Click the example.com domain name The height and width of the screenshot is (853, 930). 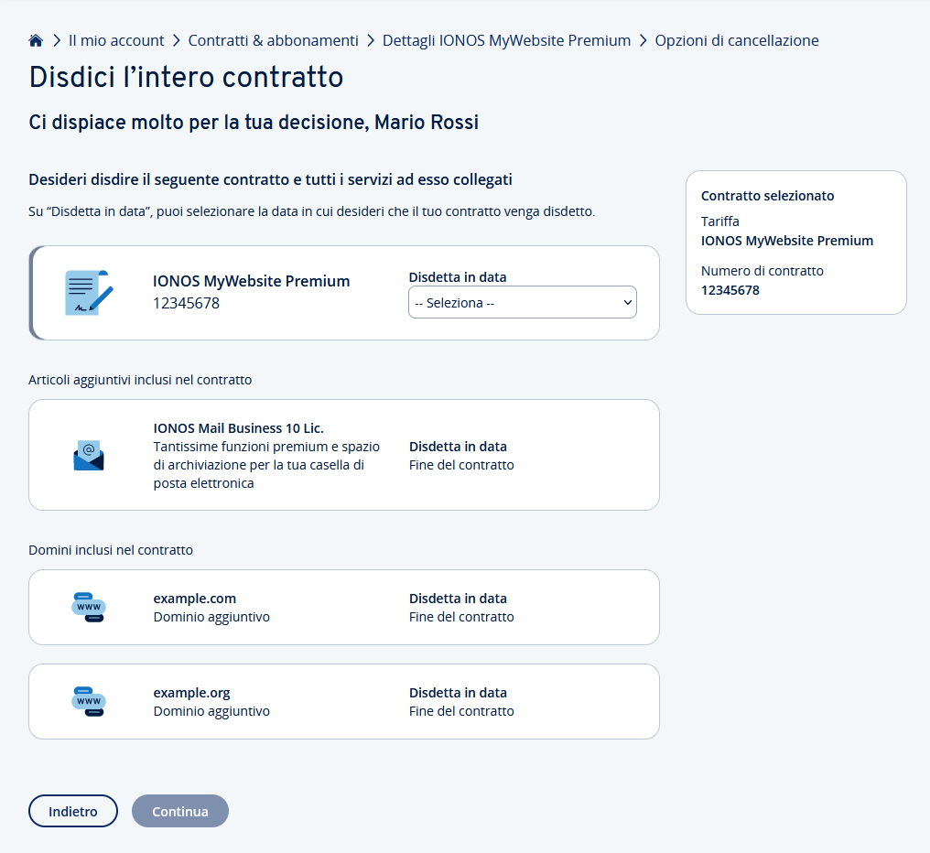195,599
